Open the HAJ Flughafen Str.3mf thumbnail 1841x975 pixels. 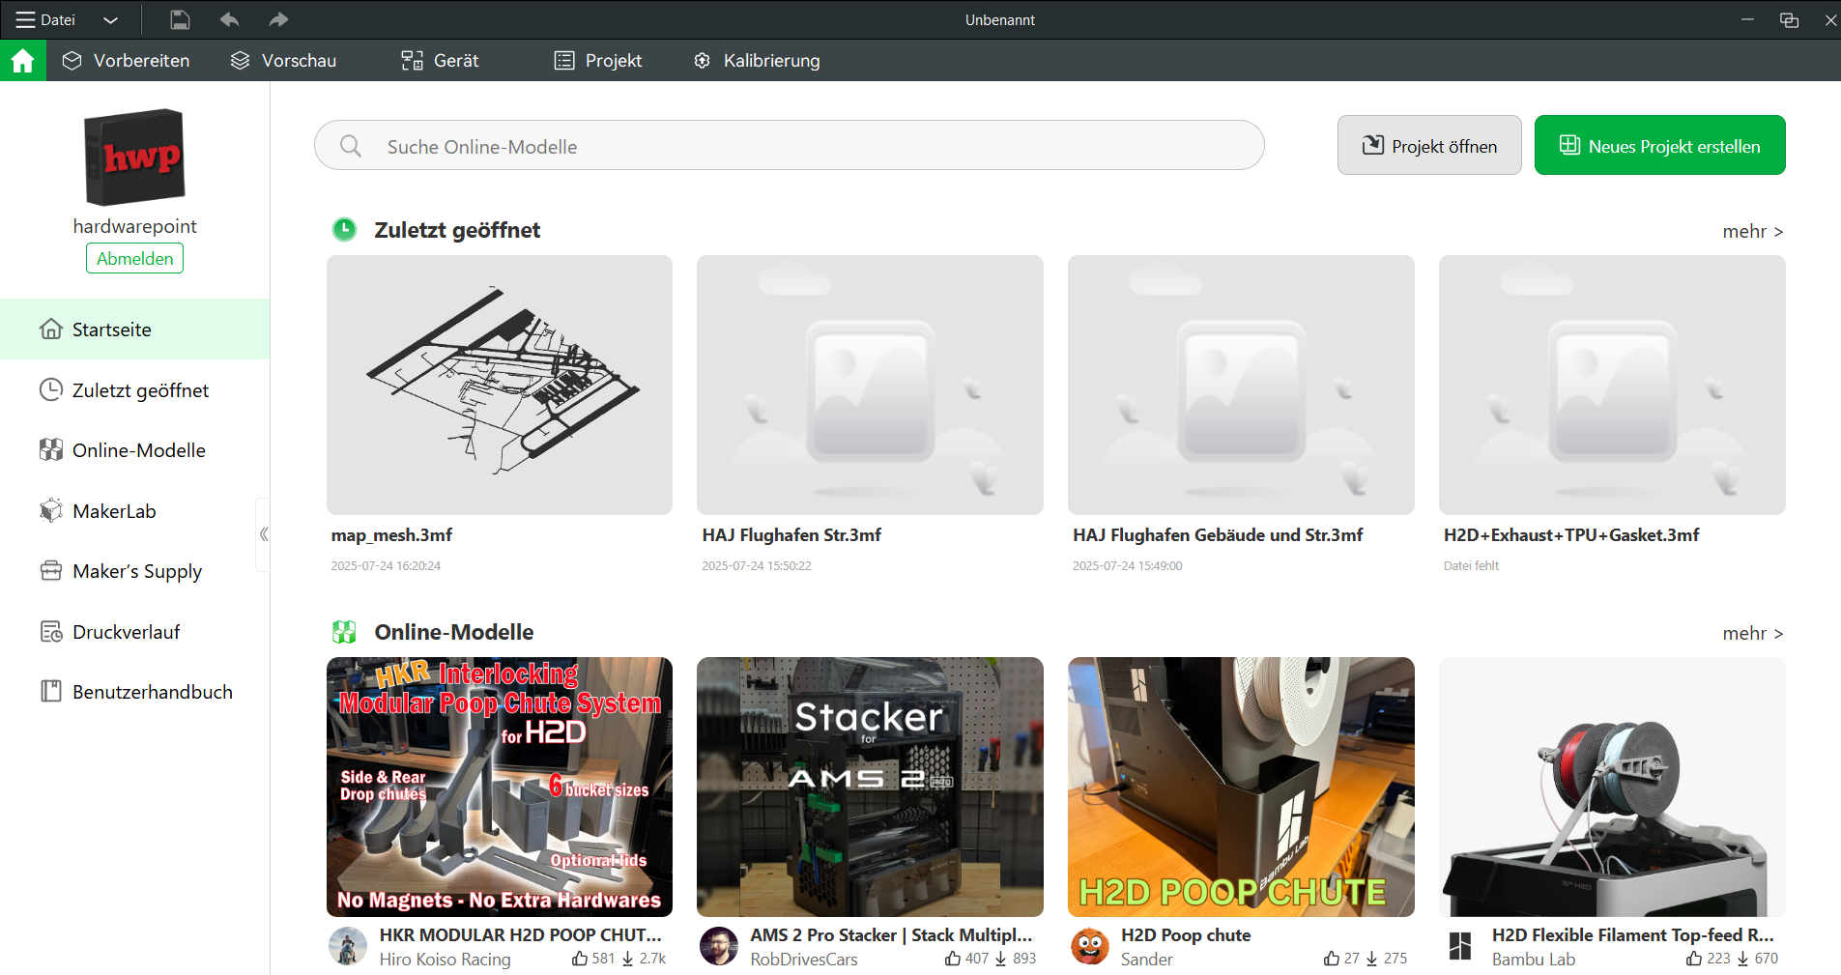[x=870, y=385]
